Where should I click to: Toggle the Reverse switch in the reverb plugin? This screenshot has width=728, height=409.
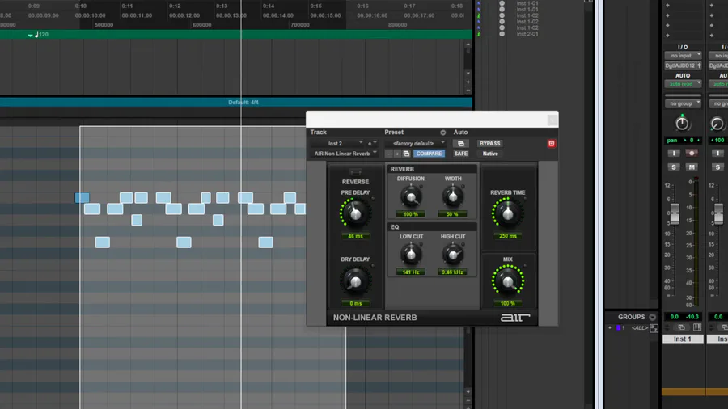click(x=355, y=172)
